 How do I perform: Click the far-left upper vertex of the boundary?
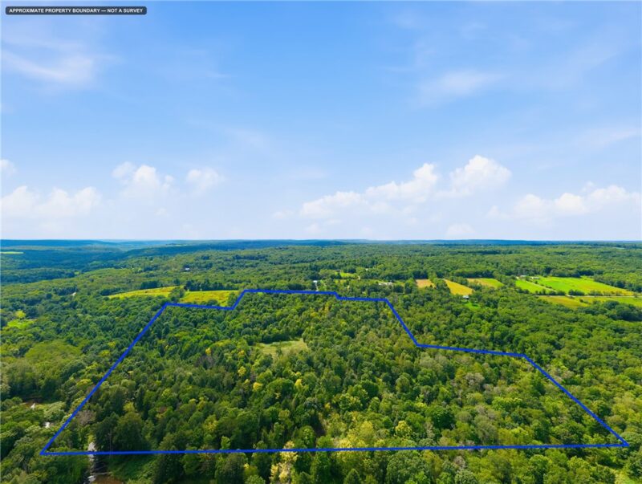click(x=166, y=304)
